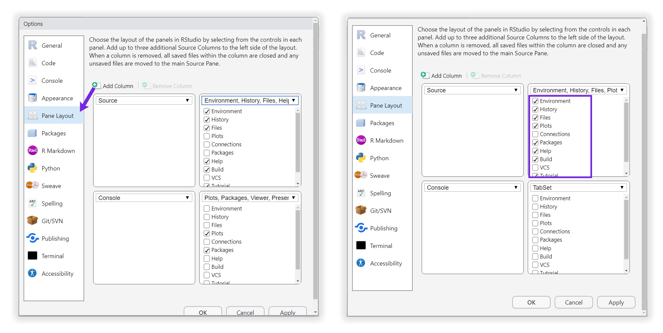Click Publishing icon in left window

[x=32, y=238]
